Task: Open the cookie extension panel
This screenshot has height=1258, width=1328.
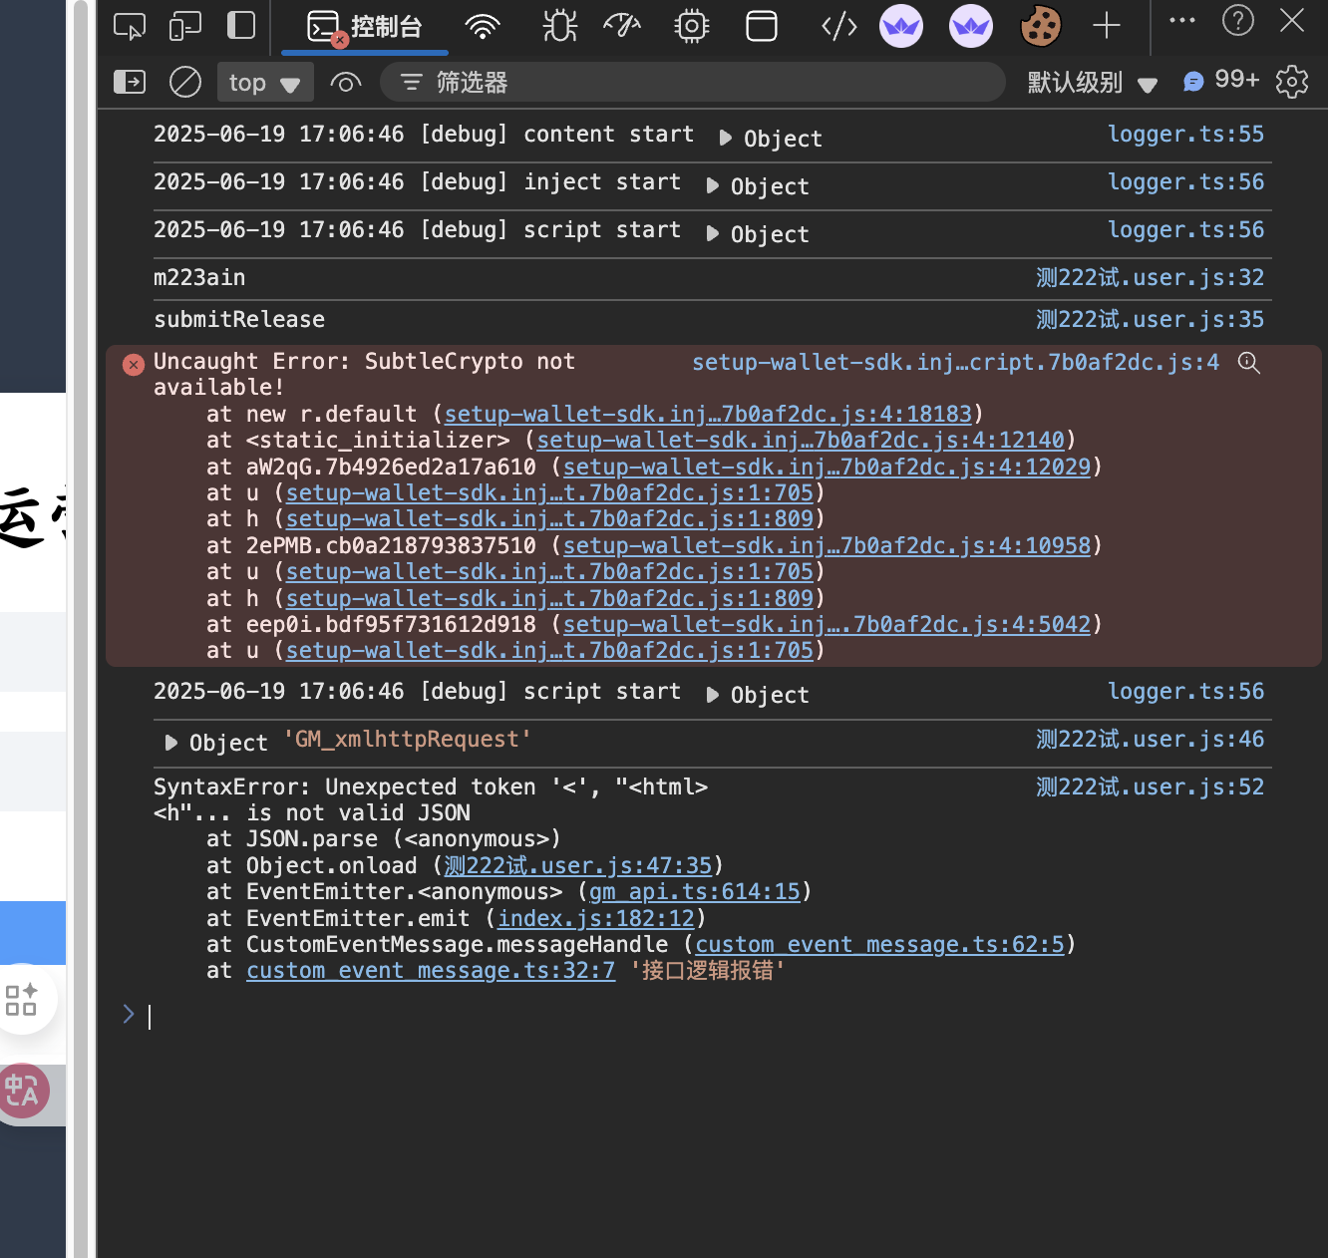Action: click(x=1040, y=26)
